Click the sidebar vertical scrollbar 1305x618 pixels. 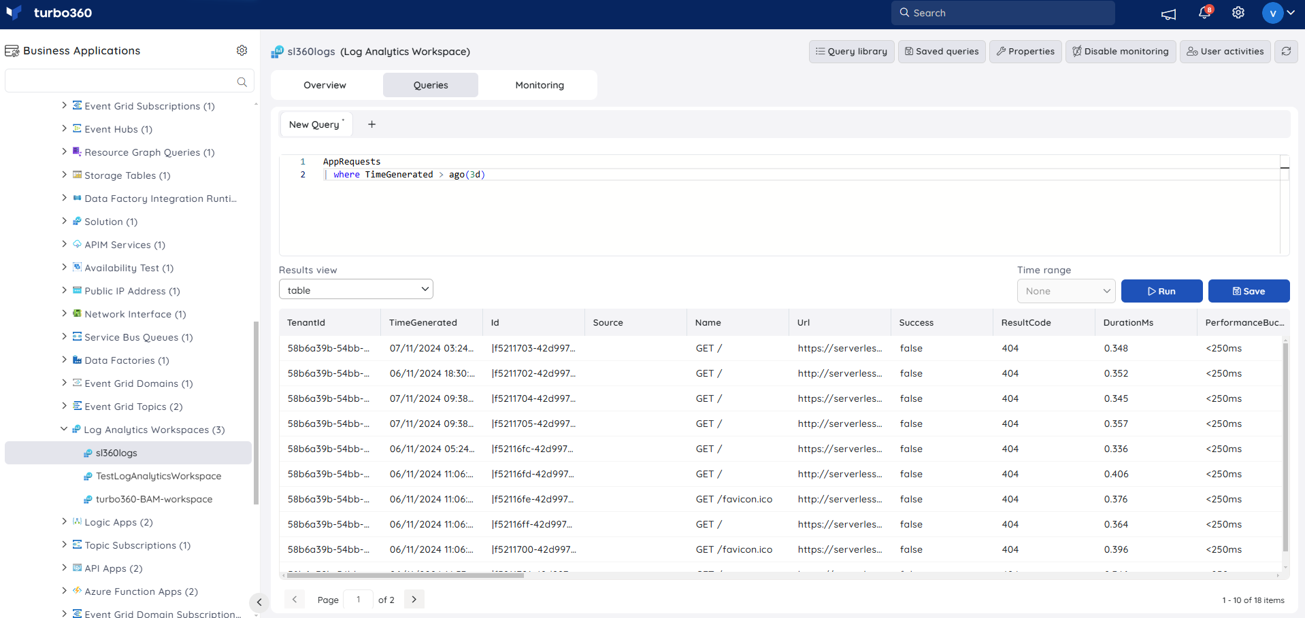(x=256, y=413)
